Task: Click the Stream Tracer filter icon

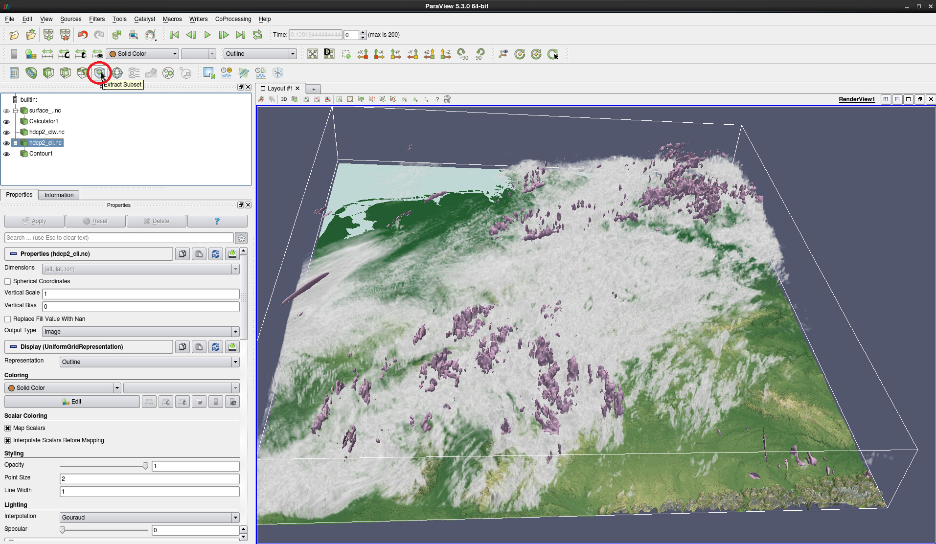Action: click(134, 73)
